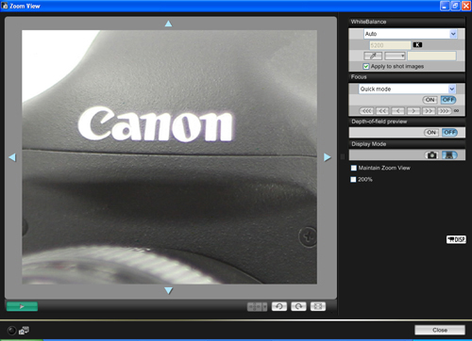Pan view up with top arrow
The image size is (472, 341).
168,24
